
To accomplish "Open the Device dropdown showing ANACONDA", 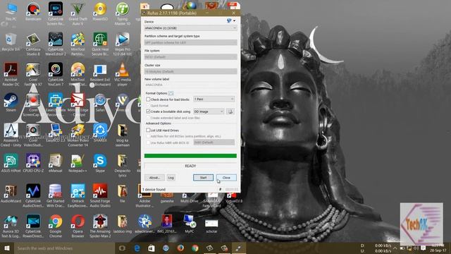I will [190, 28].
